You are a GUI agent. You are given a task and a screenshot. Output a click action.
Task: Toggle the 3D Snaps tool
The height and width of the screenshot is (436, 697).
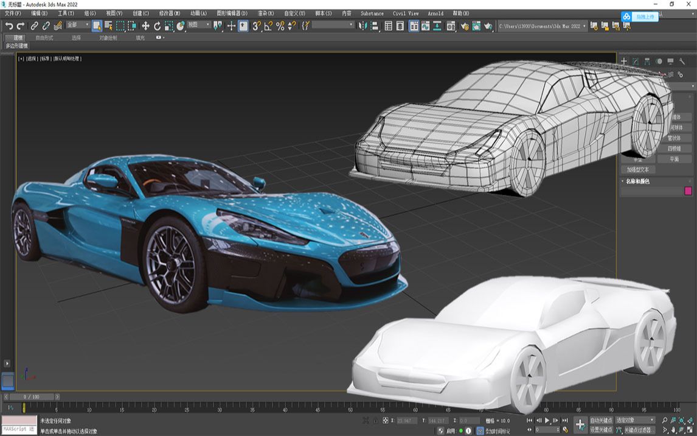click(256, 26)
